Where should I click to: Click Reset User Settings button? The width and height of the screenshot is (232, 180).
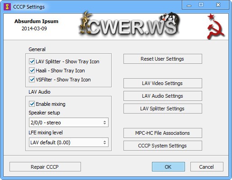[163, 59]
